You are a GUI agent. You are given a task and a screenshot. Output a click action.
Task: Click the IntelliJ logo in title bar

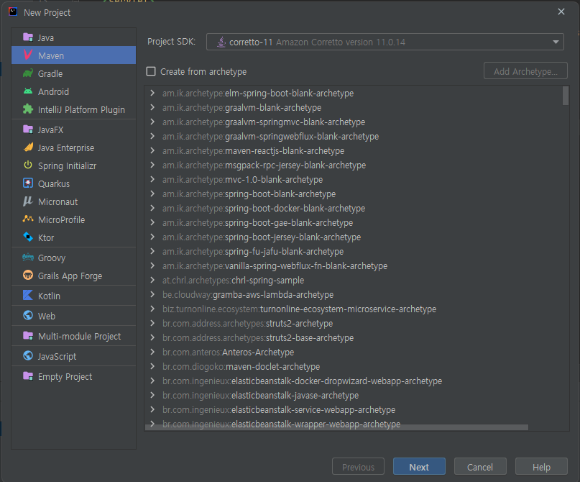(14, 12)
